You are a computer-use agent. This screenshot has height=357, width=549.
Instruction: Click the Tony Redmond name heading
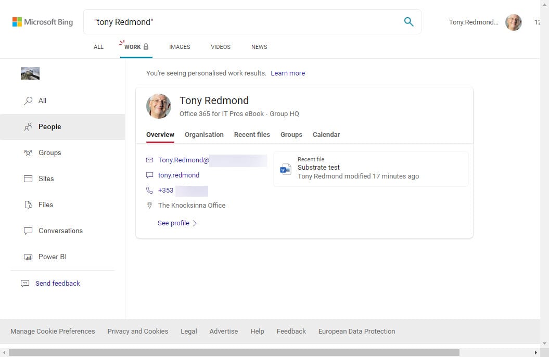tap(214, 101)
